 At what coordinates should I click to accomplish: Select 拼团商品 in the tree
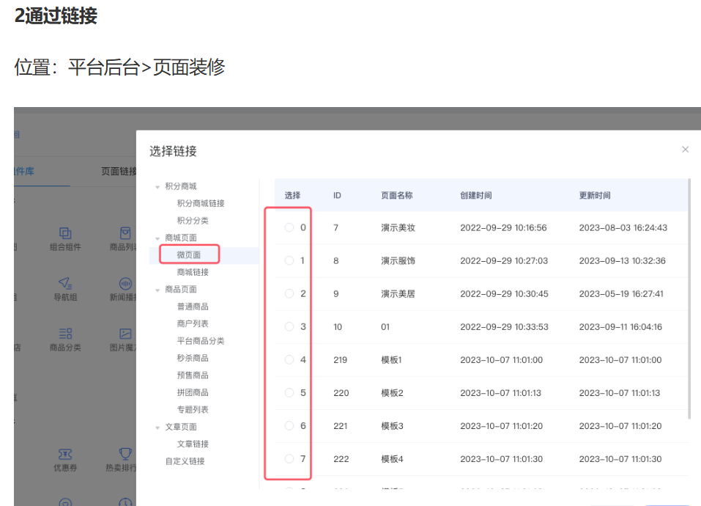click(x=193, y=392)
